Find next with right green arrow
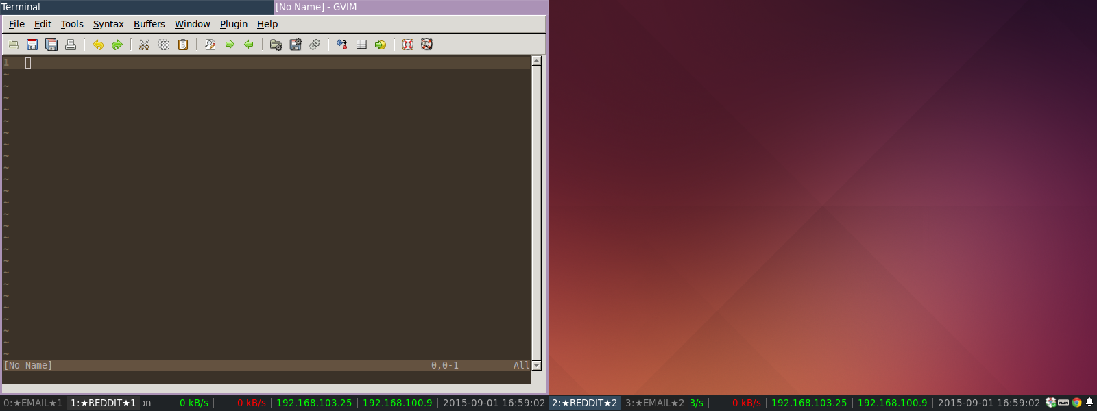This screenshot has height=411, width=1097. click(230, 45)
